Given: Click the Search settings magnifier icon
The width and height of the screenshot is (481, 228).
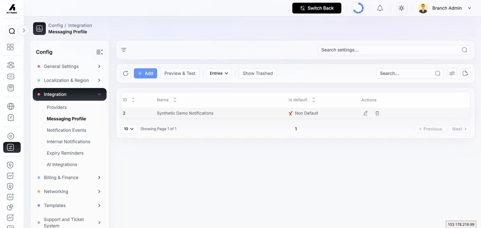Looking at the screenshot, I should tap(464, 50).
